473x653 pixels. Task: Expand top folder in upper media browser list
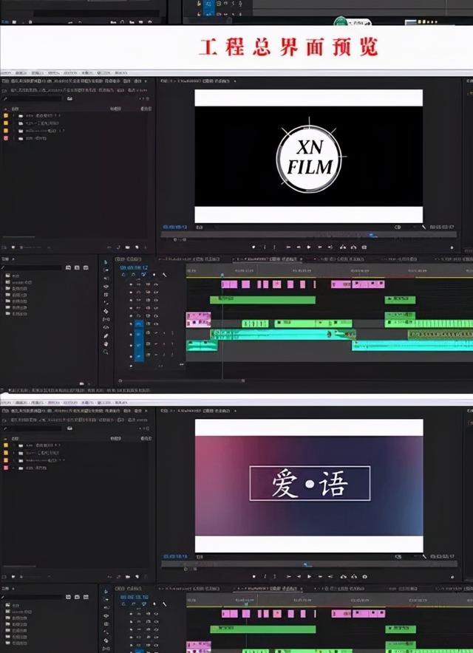pyautogui.click(x=7, y=275)
